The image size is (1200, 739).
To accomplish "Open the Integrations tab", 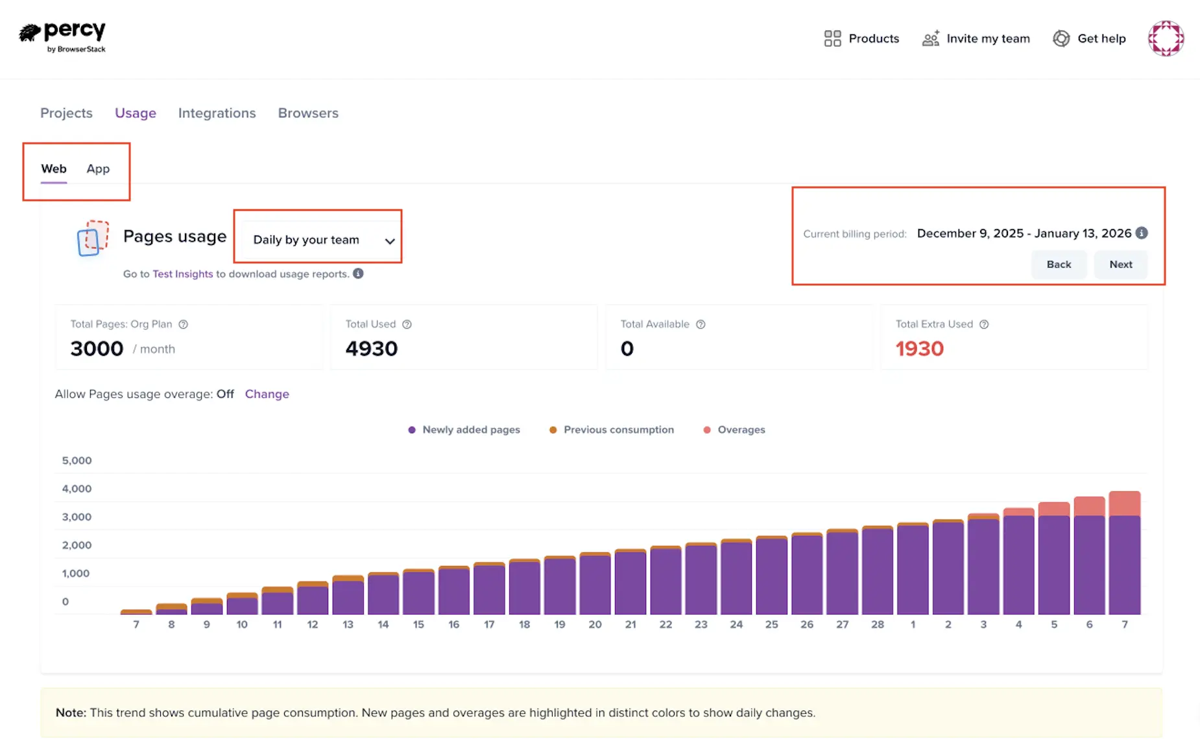I will (217, 113).
